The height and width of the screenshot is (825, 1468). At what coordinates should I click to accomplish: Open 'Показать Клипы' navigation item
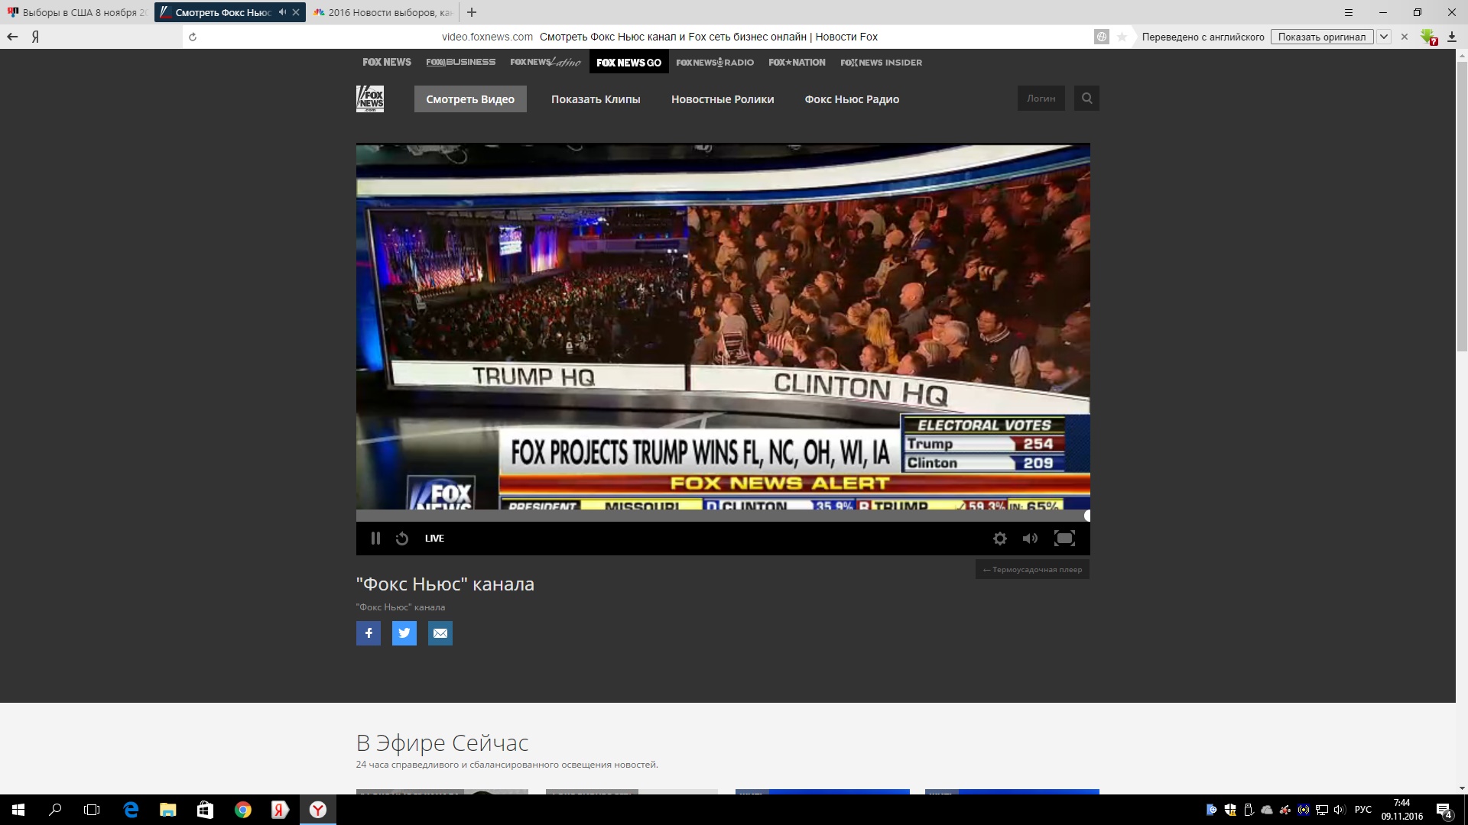(596, 99)
